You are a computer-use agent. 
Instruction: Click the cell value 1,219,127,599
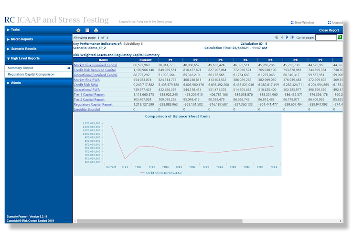144,104
